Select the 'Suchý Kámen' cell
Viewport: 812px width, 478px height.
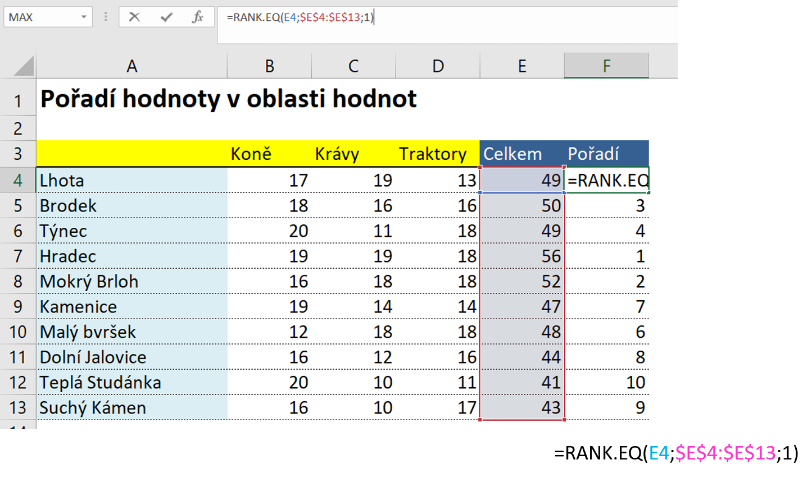(131, 407)
